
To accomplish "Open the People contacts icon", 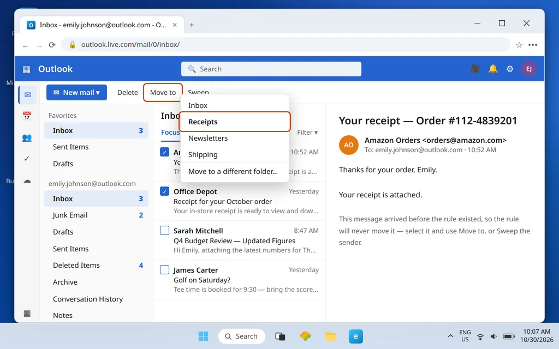I will (x=27, y=138).
